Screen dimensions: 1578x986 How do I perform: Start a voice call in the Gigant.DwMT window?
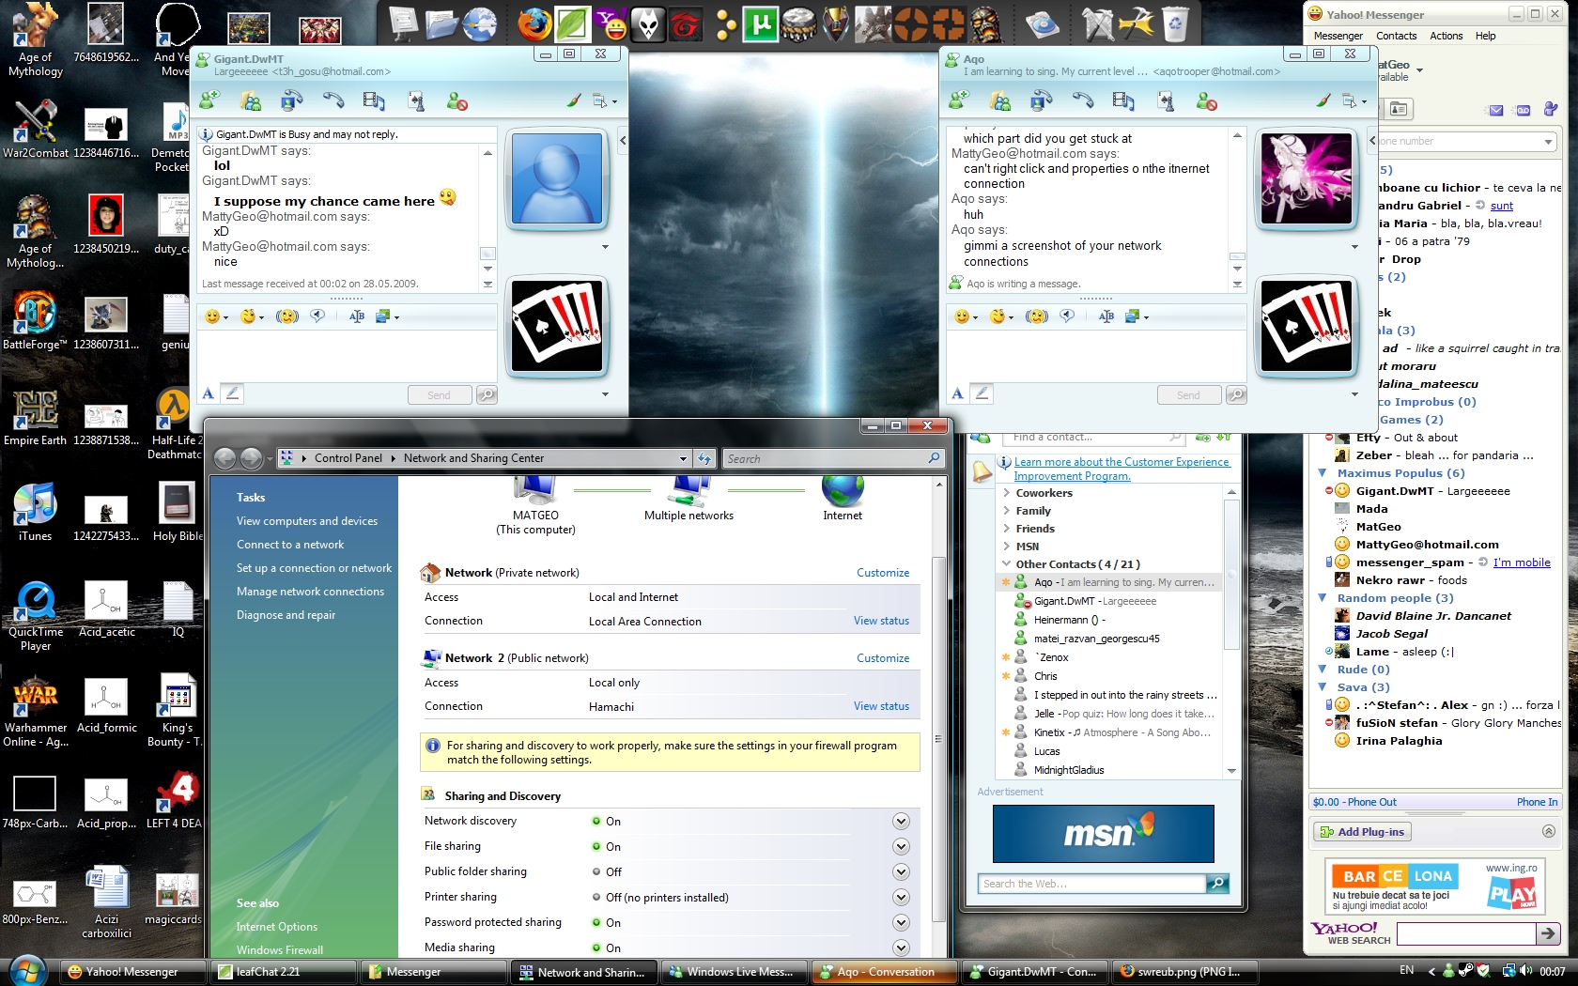tap(333, 100)
